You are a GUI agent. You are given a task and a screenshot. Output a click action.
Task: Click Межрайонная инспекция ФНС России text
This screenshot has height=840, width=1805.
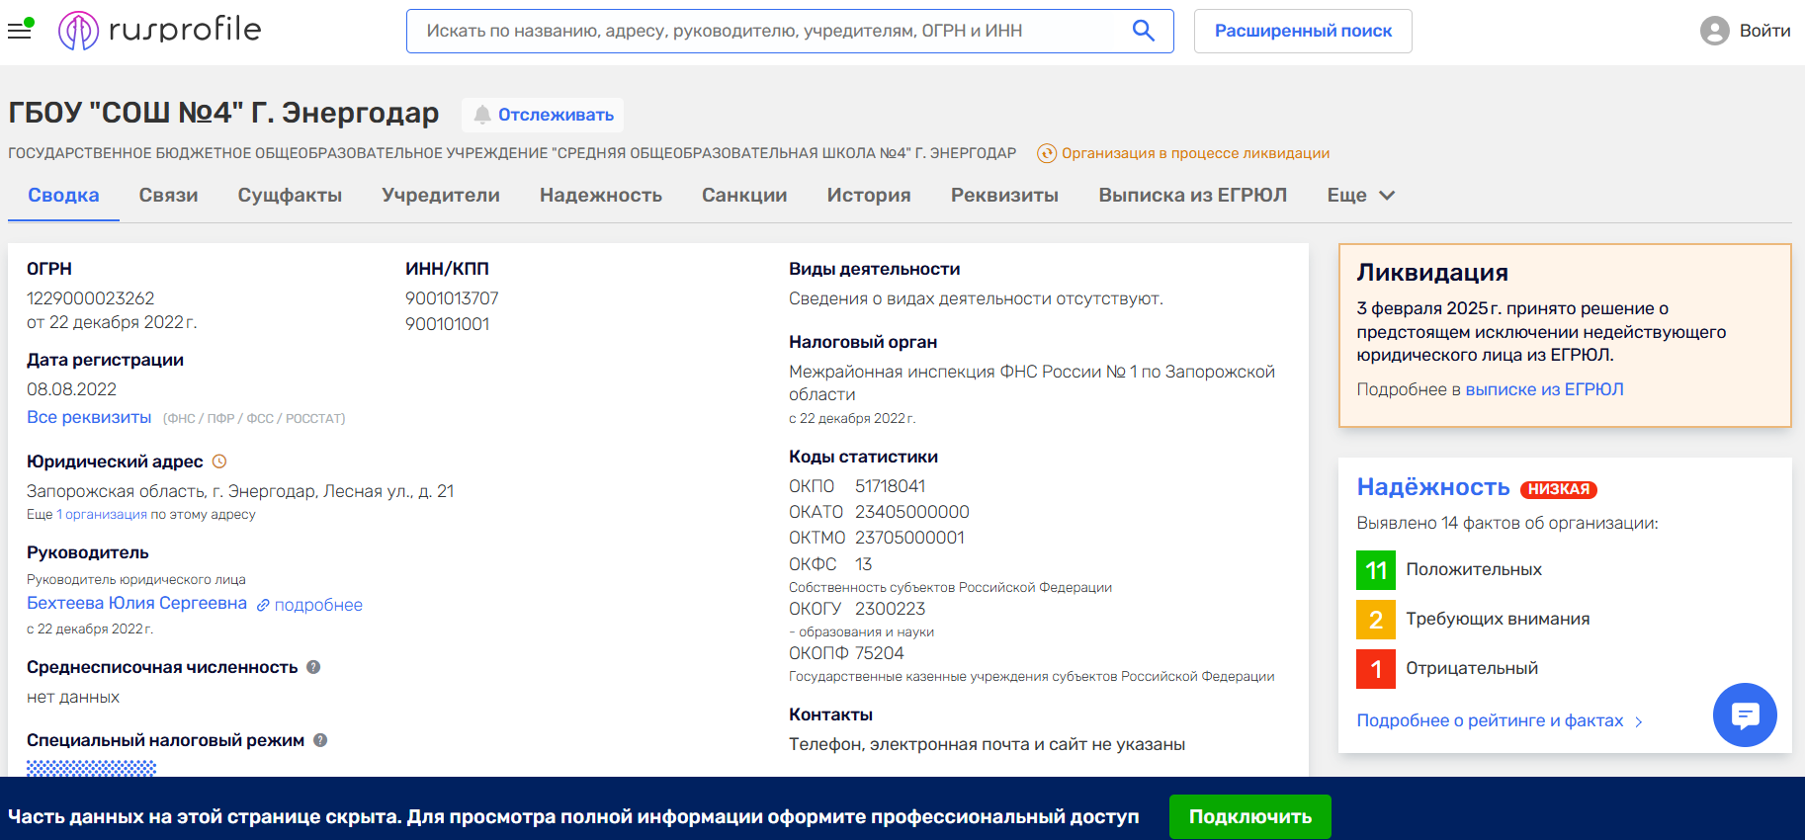click(1032, 382)
